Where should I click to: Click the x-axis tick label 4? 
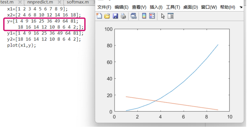point(161,117)
